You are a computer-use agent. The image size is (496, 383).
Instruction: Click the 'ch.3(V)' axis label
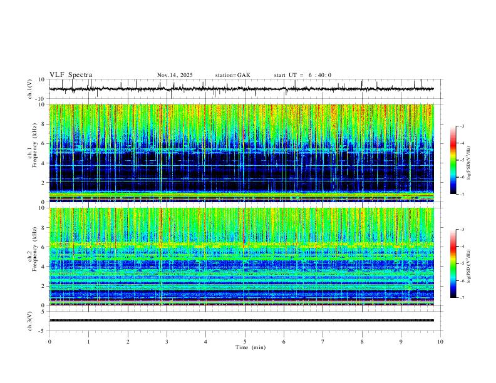[x=30, y=321]
